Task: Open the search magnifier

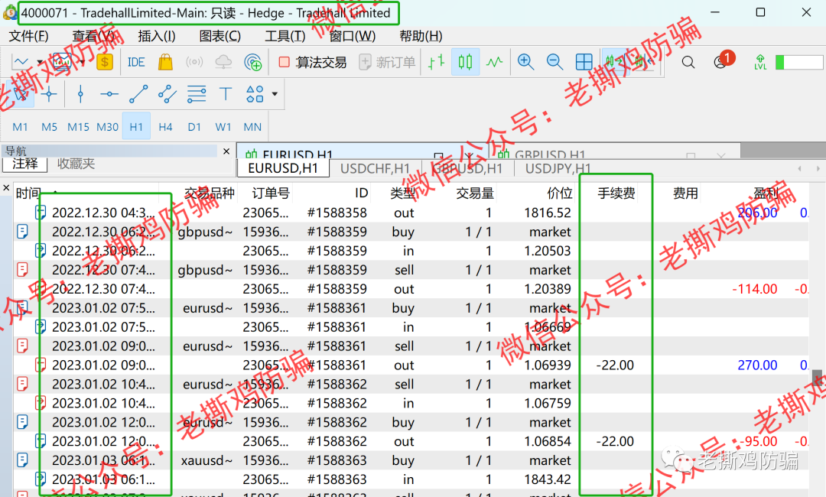Action: click(688, 62)
